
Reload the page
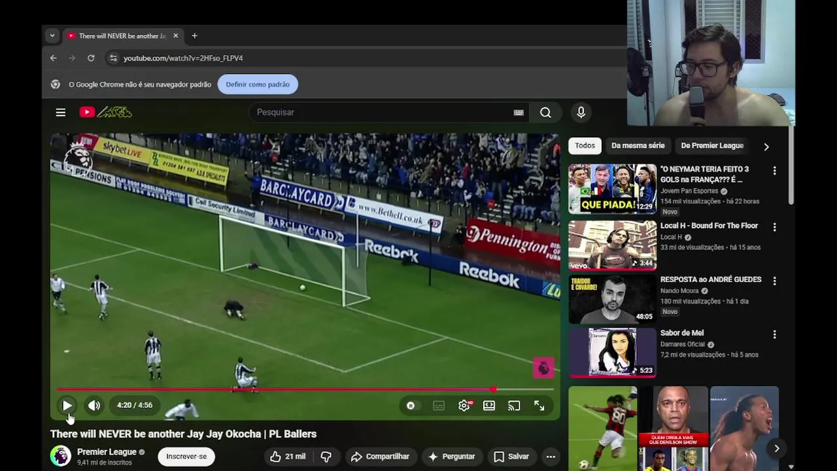click(x=91, y=58)
